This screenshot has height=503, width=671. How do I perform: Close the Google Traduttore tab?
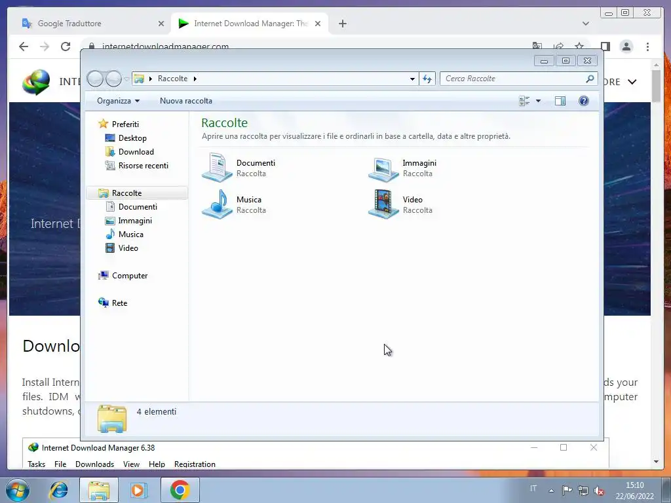click(161, 24)
